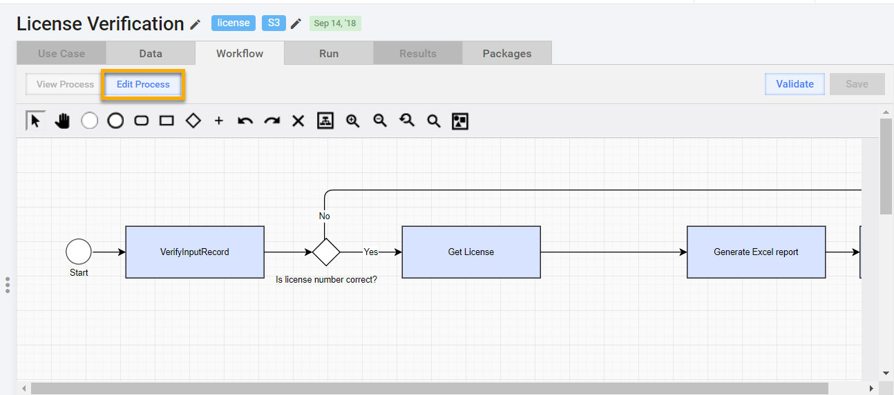This screenshot has height=395, width=894.
Task: Click the Edit Process button
Action: (x=143, y=84)
